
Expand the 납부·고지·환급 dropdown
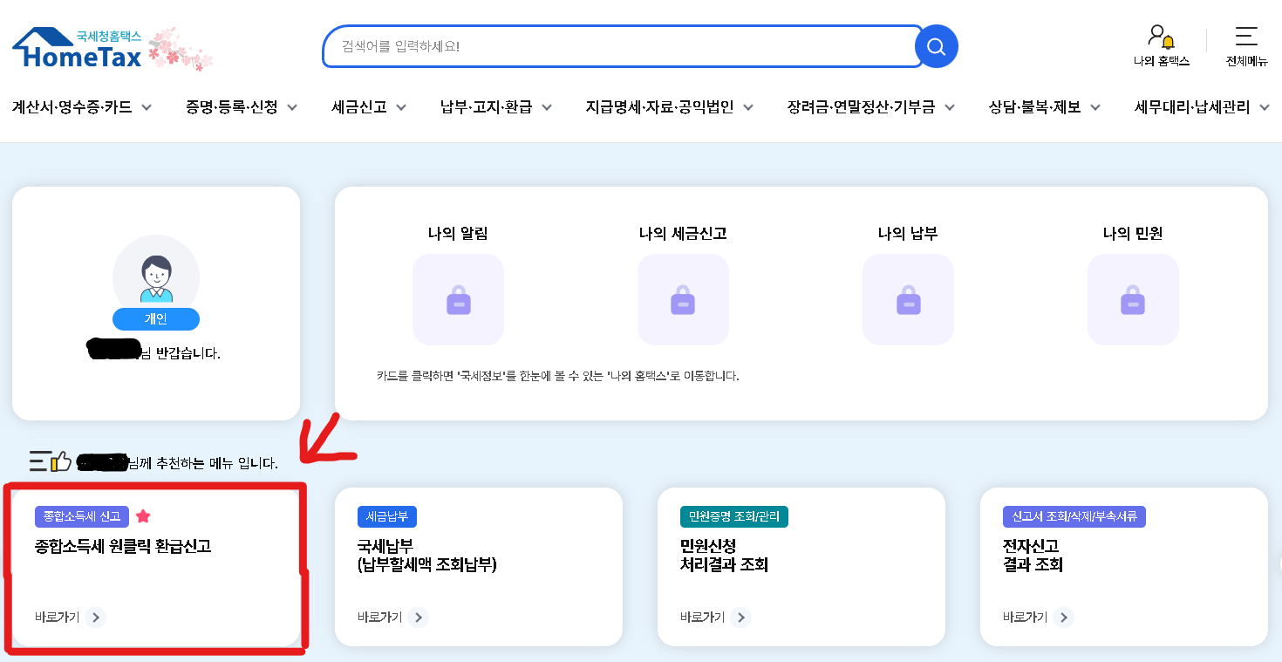(x=494, y=107)
